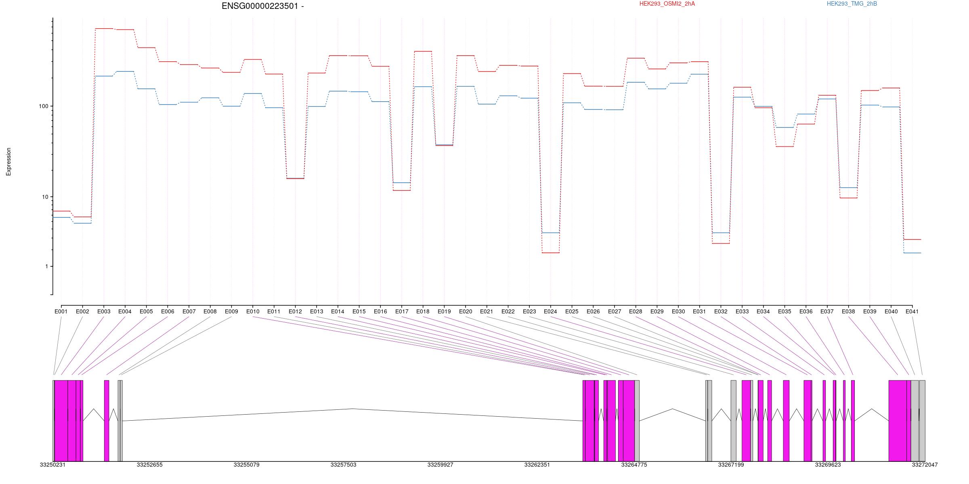Click exon label E022

[508, 311]
